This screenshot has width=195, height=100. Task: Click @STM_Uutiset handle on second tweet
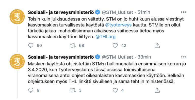(x=118, y=57)
